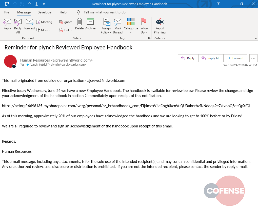Click the Save icon in title bar
The height and width of the screenshot is (209, 258).
pyautogui.click(x=7, y=4)
